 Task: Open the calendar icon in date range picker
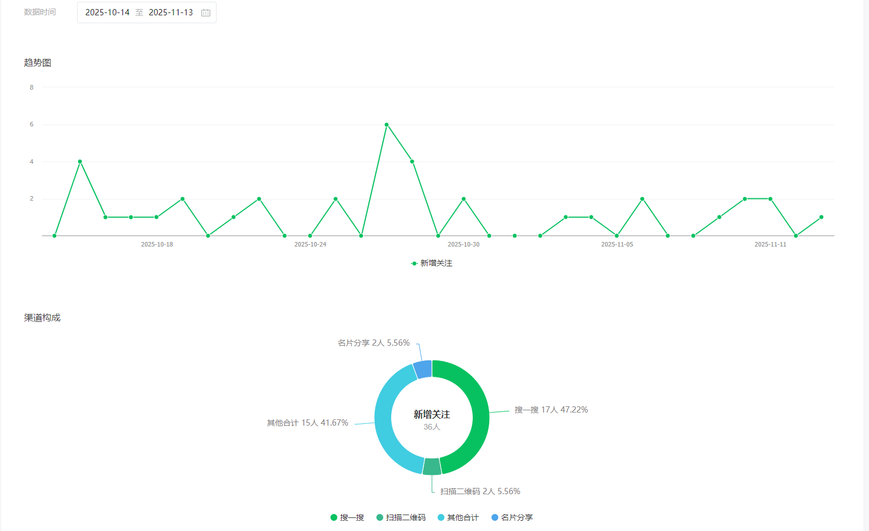[206, 12]
